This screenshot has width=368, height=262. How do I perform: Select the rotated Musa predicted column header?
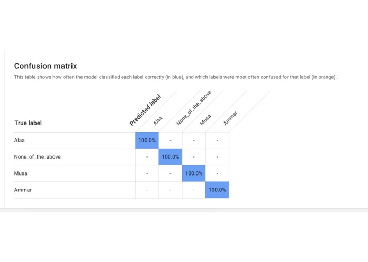coord(205,120)
